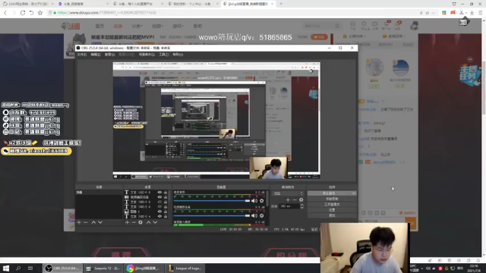The width and height of the screenshot is (486, 273).
Task: Expand Douyu video dropdown in nav
Action: click(157, 26)
